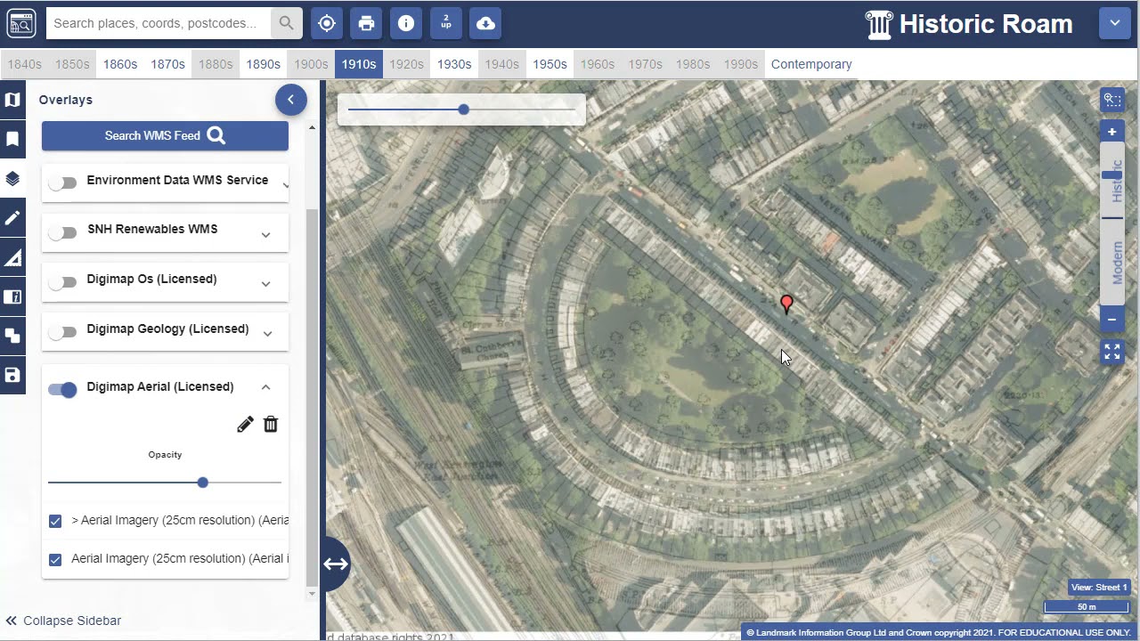Enter fullscreen map view
This screenshot has width=1140, height=641.
(1112, 352)
